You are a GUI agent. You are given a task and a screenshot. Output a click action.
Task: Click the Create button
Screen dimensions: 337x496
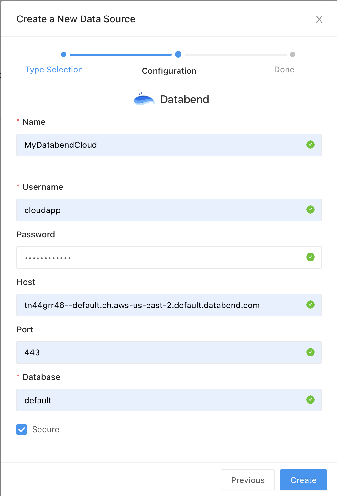coord(303,480)
